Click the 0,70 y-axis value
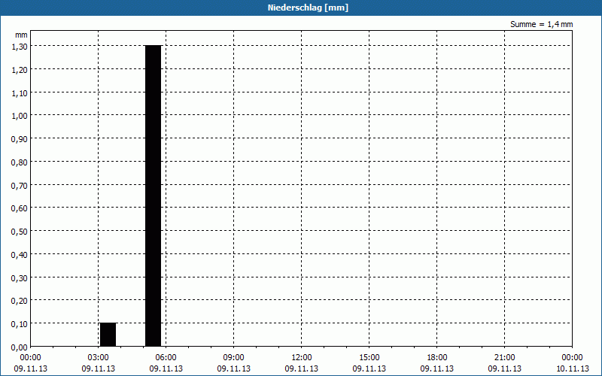This screenshot has height=376, width=602. (x=20, y=185)
